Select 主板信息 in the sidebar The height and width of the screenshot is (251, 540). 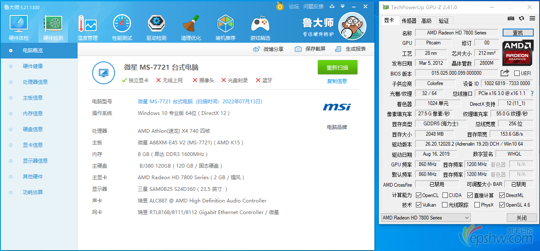click(39, 98)
